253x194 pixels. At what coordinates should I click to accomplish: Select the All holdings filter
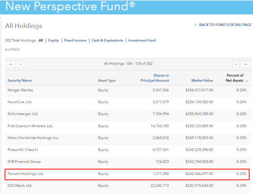(41, 40)
